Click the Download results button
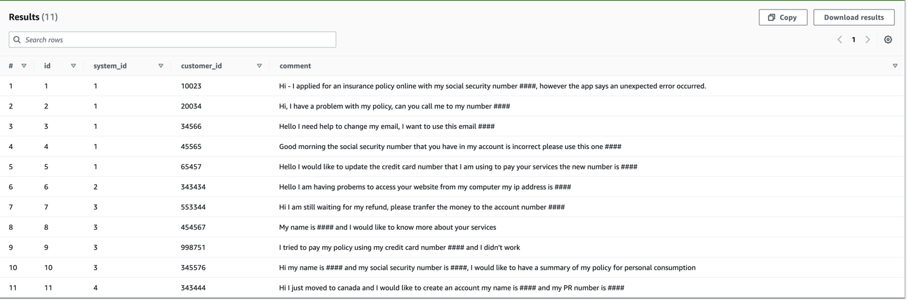The image size is (907, 300). point(853,18)
